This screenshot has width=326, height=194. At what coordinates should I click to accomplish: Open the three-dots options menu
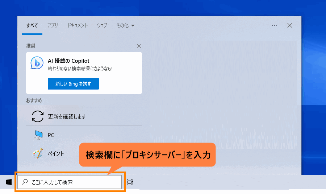click(x=275, y=25)
